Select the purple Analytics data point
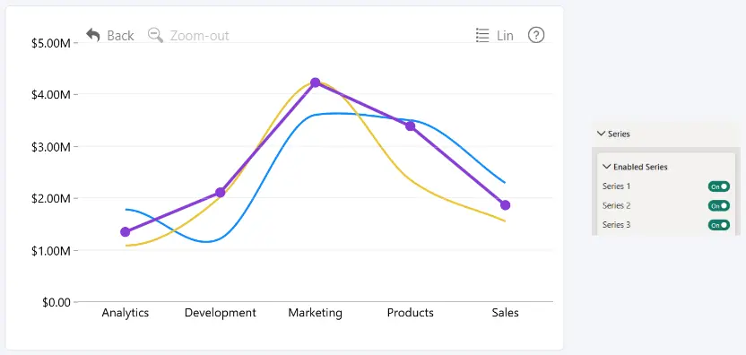The width and height of the screenshot is (746, 355). [126, 232]
